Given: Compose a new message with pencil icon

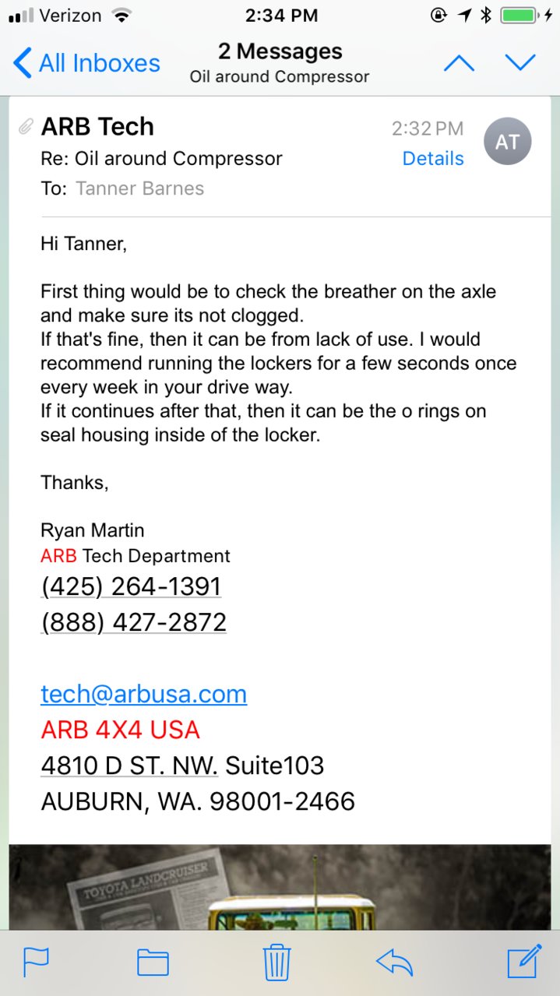Looking at the screenshot, I should pos(524,961).
